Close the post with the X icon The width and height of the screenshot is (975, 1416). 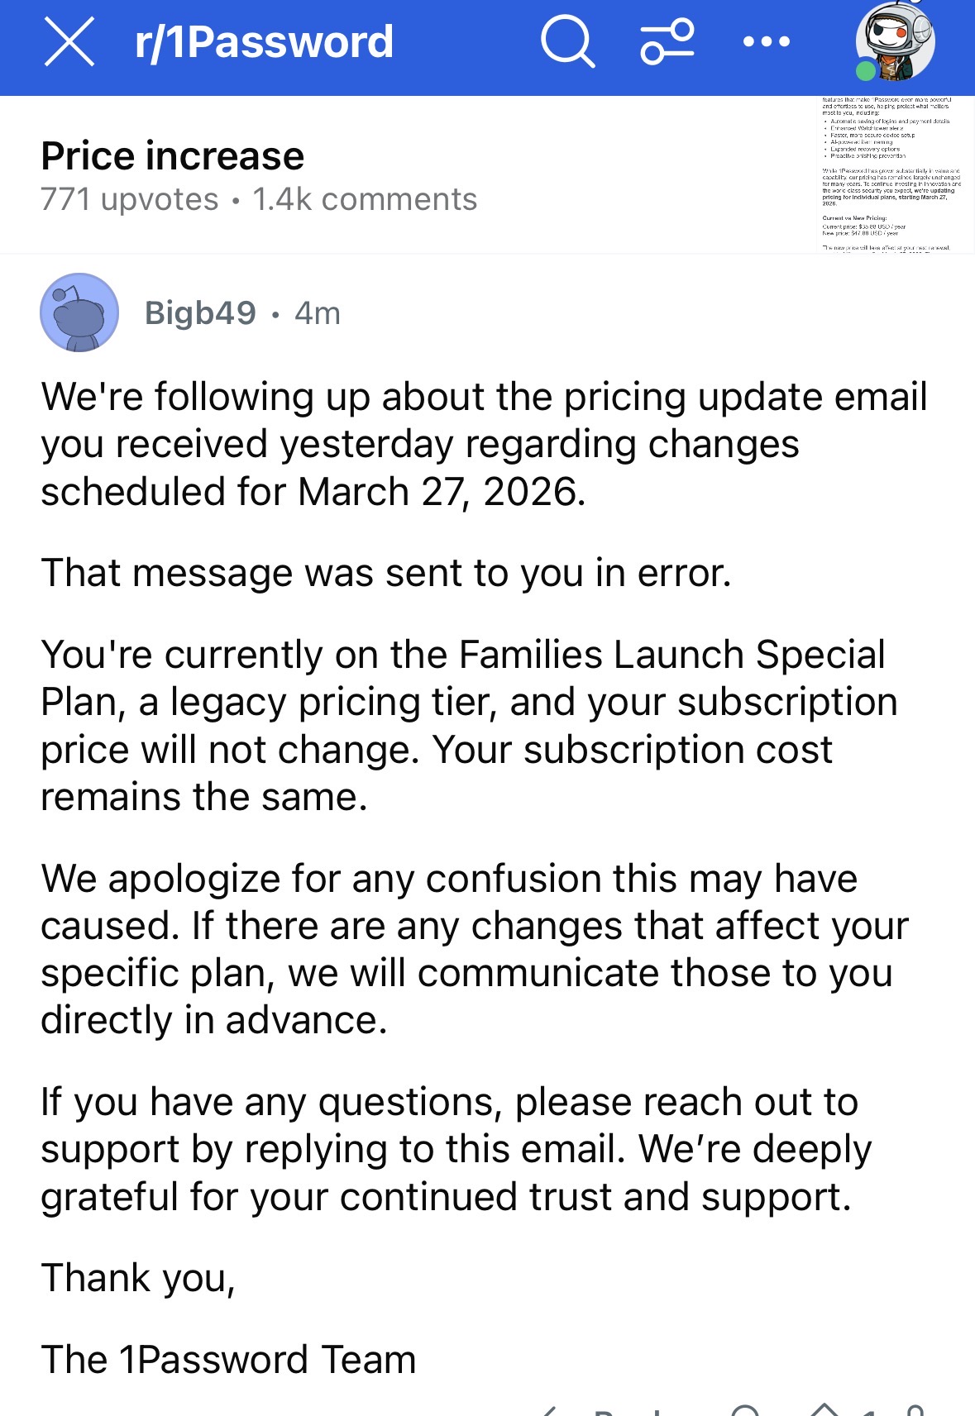(x=69, y=42)
